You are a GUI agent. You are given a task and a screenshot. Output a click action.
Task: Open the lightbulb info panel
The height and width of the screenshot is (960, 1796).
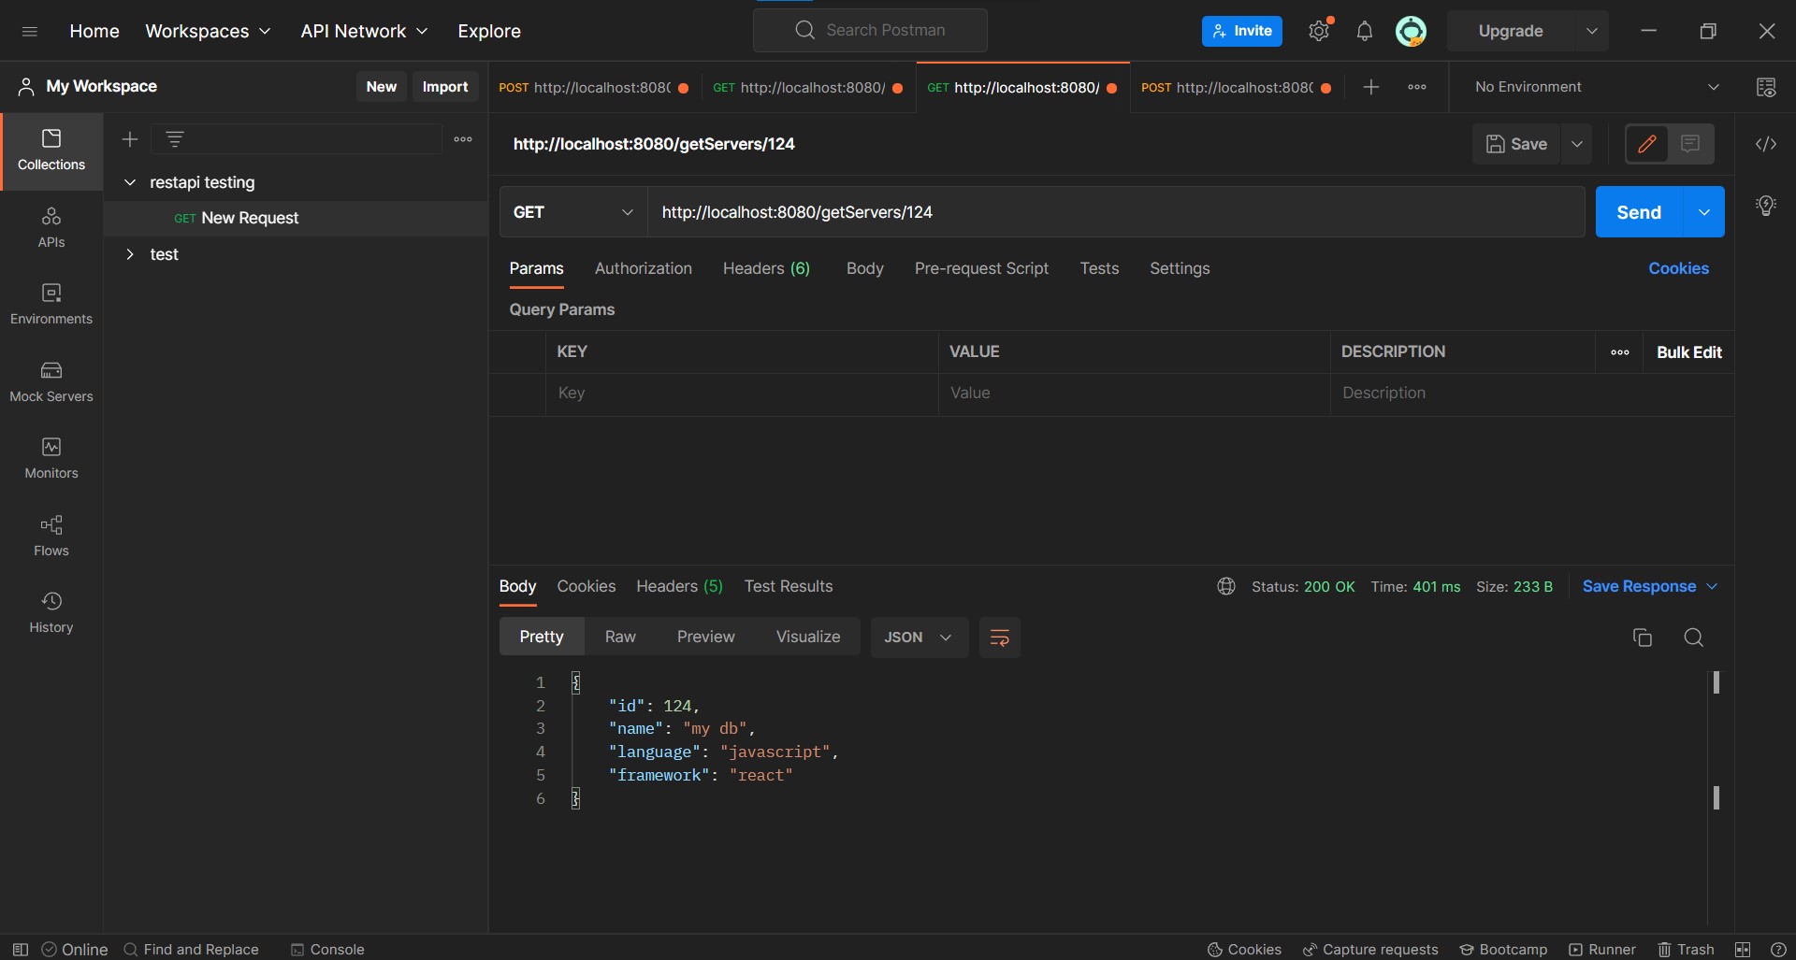(1766, 206)
